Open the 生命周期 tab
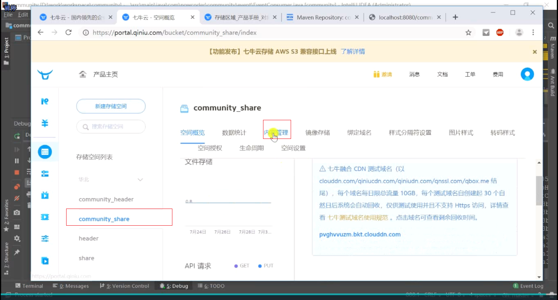 [x=252, y=148]
